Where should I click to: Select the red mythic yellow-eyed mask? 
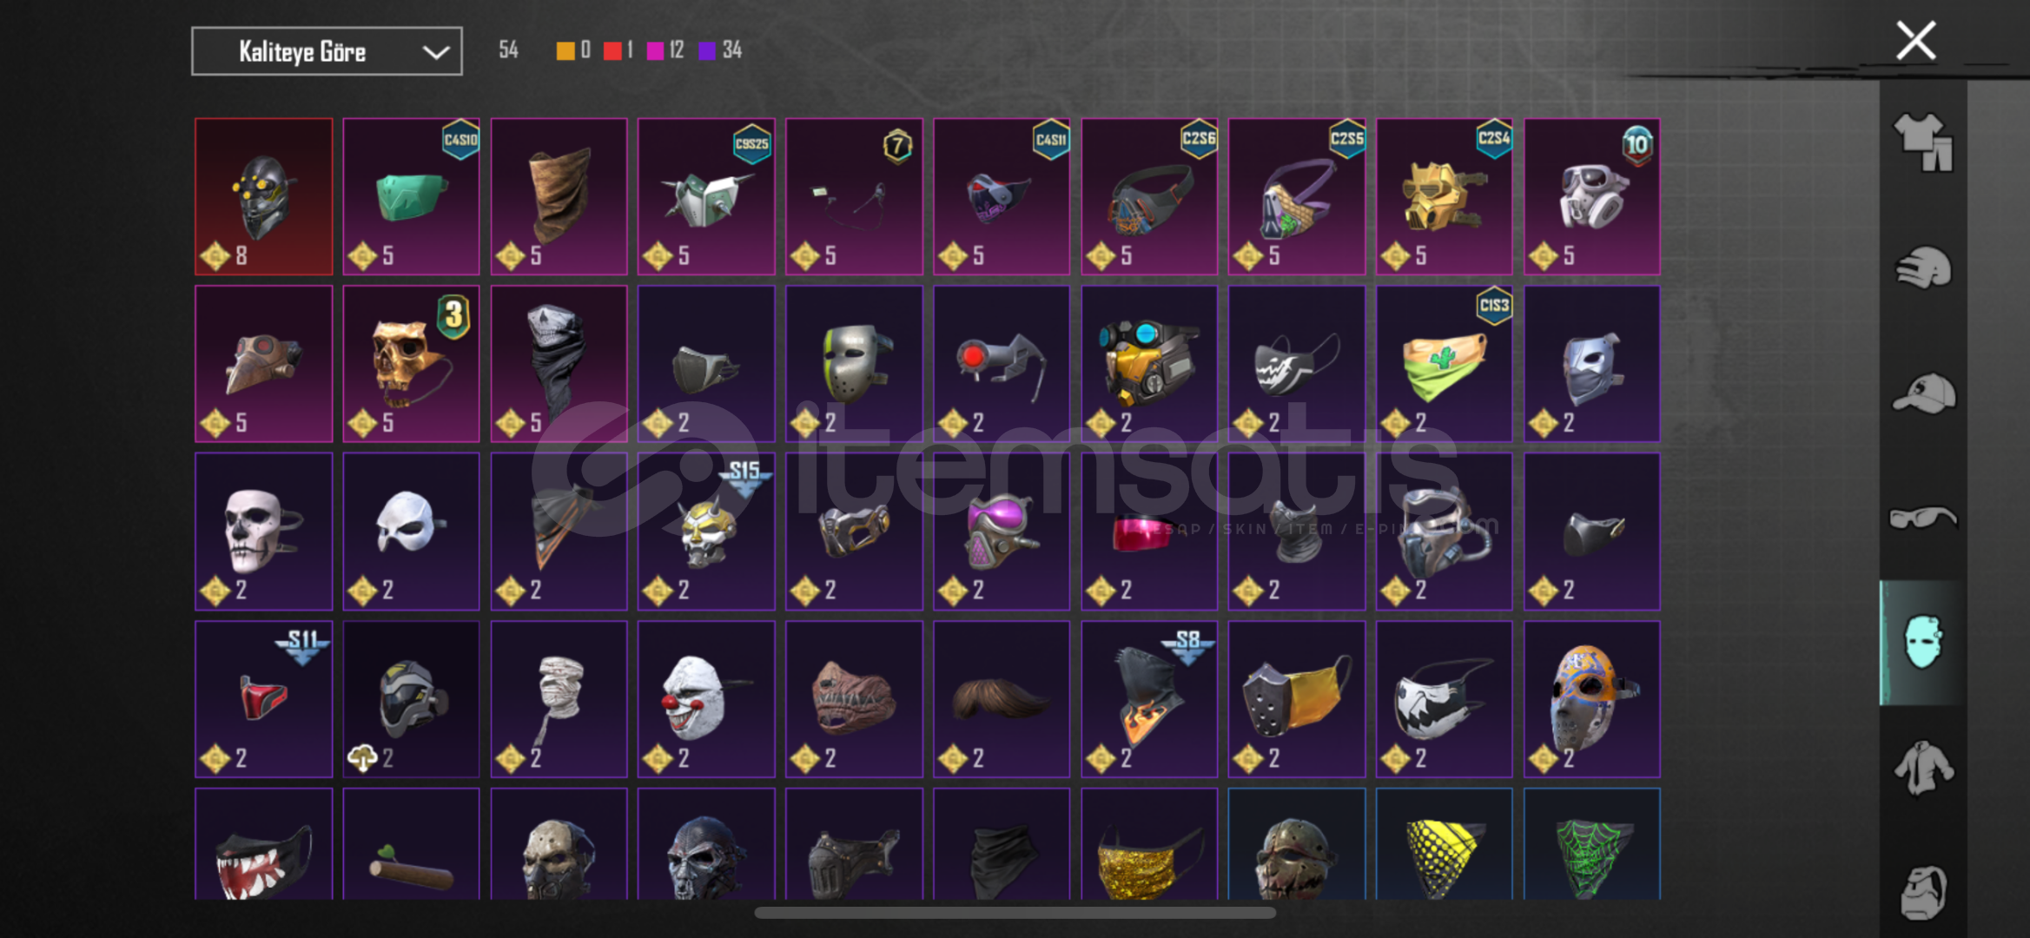[264, 197]
